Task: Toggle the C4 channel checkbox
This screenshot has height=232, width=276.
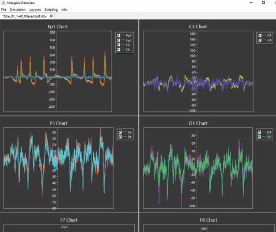Action: click(x=260, y=40)
